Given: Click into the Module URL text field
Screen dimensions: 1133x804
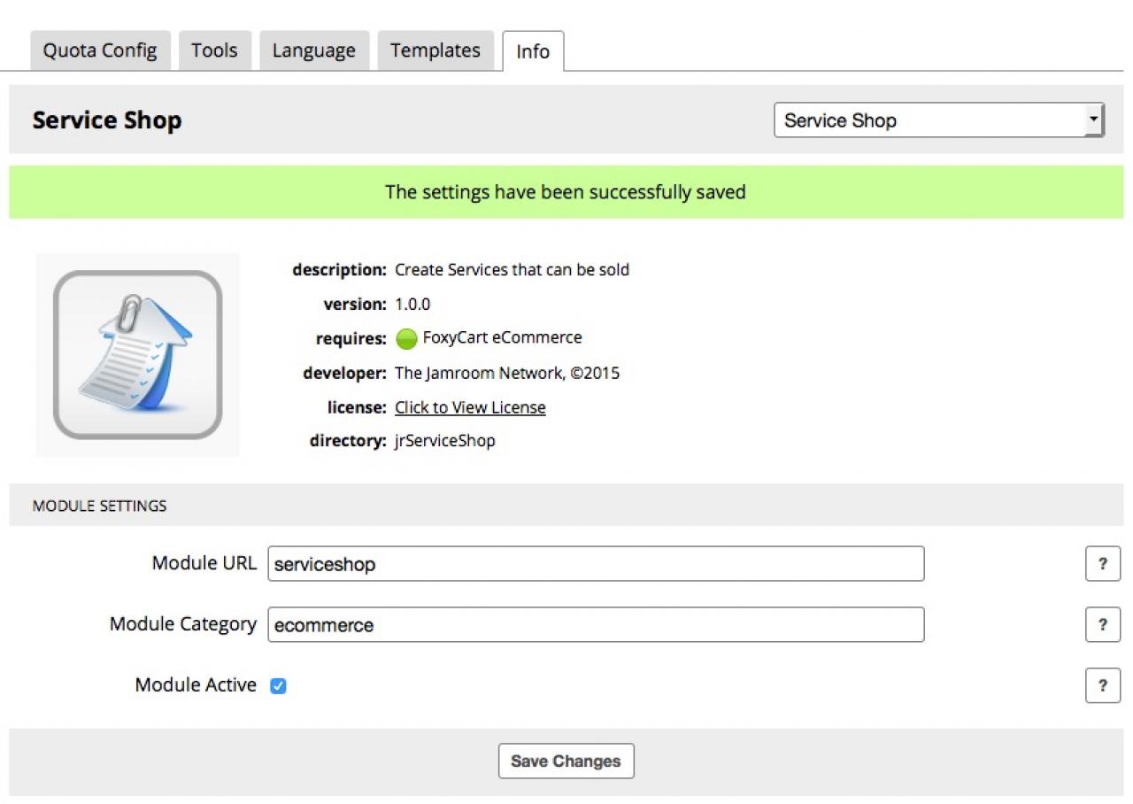Looking at the screenshot, I should click(595, 563).
